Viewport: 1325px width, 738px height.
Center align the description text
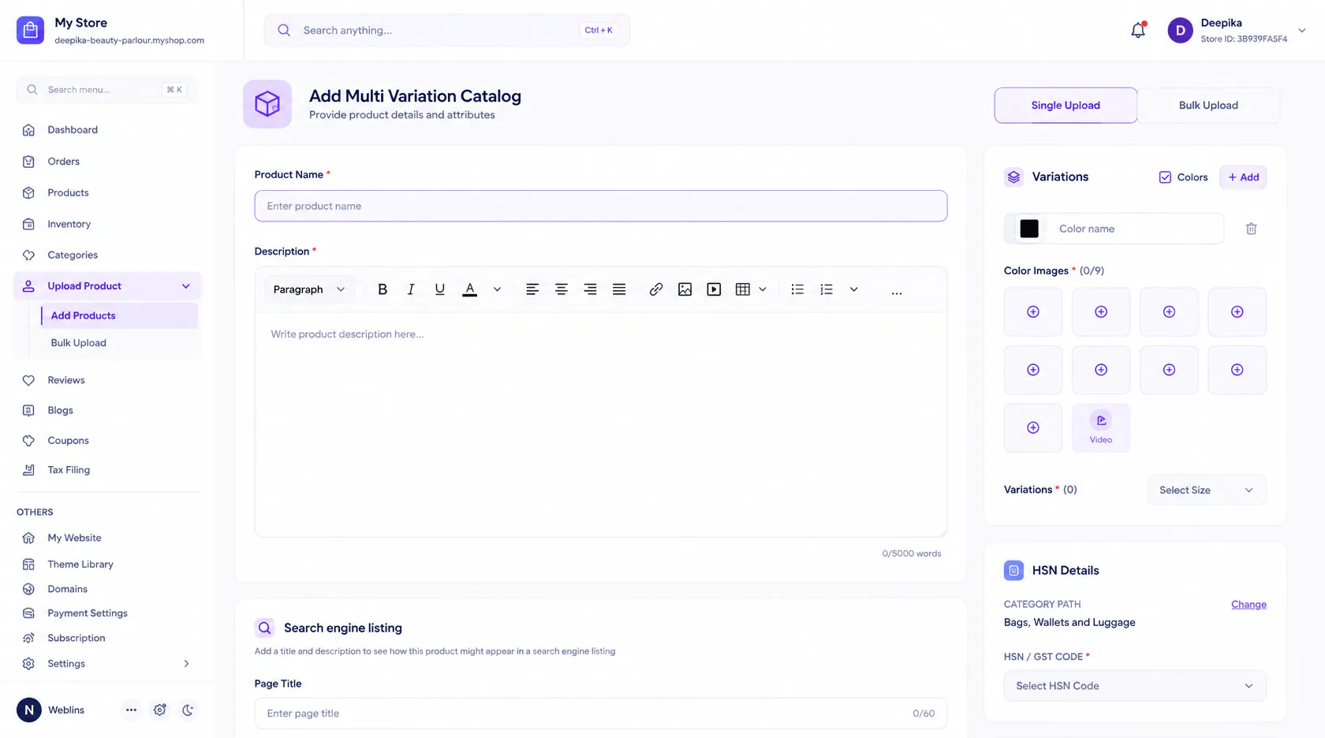(562, 289)
